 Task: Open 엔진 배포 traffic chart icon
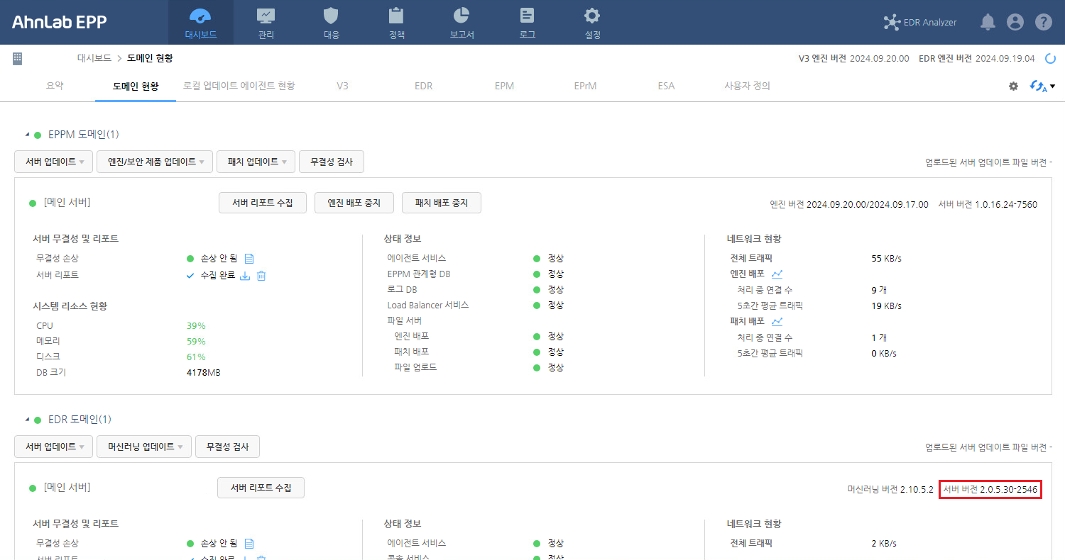[777, 274]
